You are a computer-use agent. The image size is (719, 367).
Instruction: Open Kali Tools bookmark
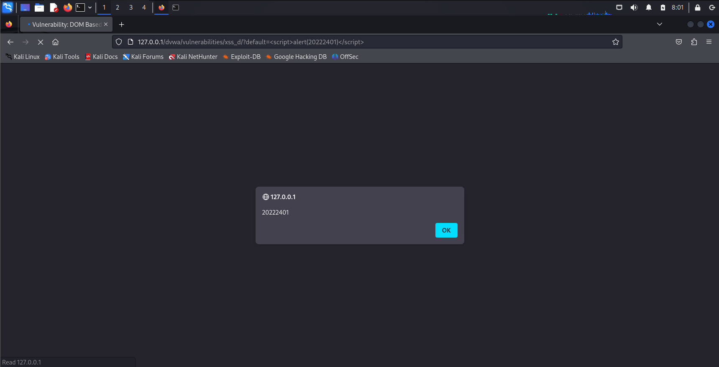click(62, 57)
